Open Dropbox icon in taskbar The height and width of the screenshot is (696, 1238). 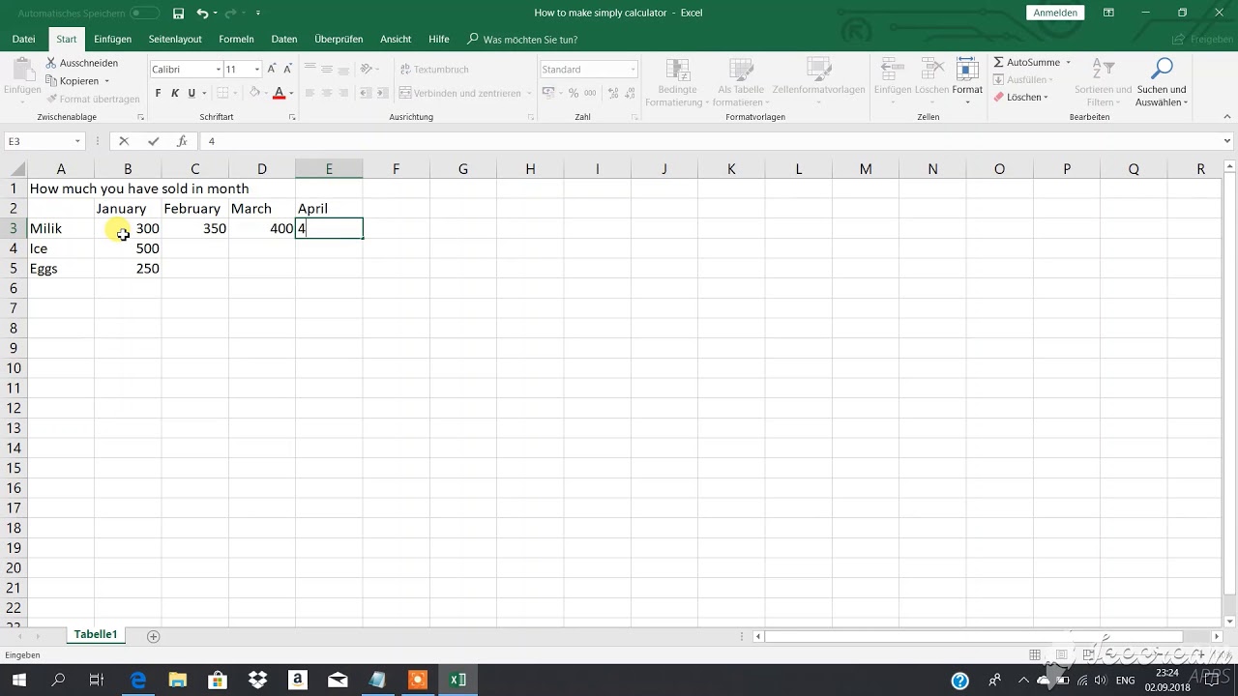point(258,681)
